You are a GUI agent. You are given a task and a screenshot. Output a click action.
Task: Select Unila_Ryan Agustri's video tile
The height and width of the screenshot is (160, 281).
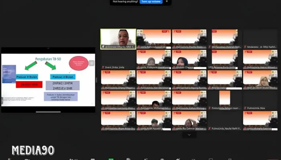point(154,119)
